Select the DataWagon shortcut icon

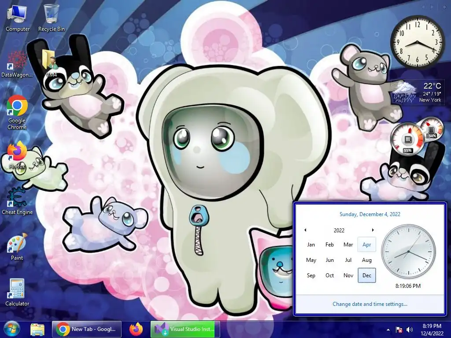[x=17, y=64]
